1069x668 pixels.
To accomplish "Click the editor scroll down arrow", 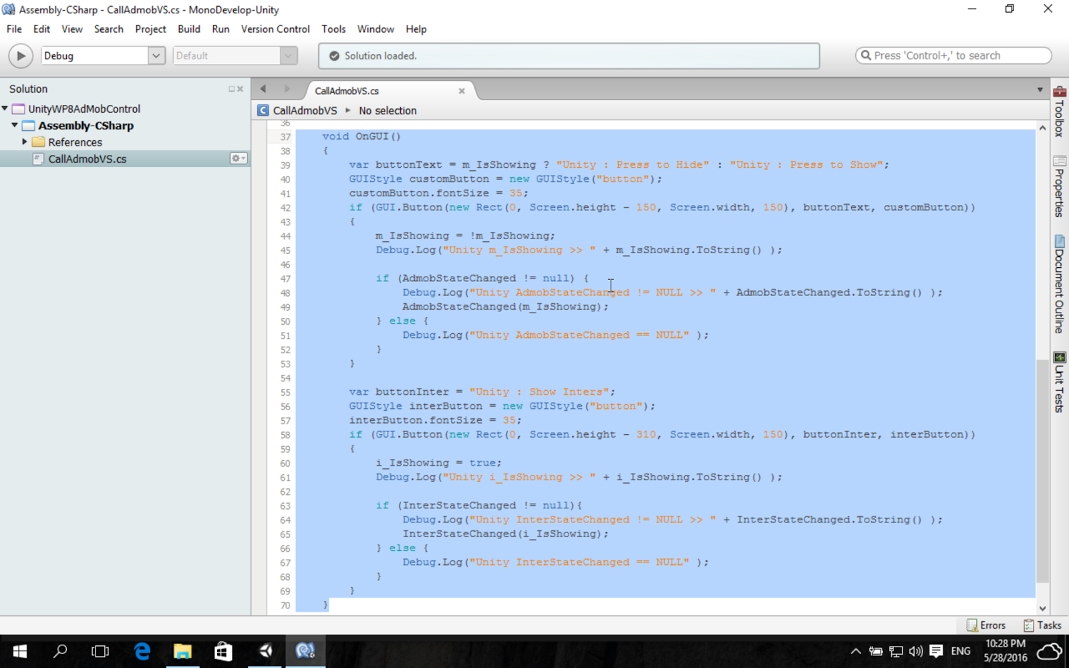I will click(x=1042, y=608).
